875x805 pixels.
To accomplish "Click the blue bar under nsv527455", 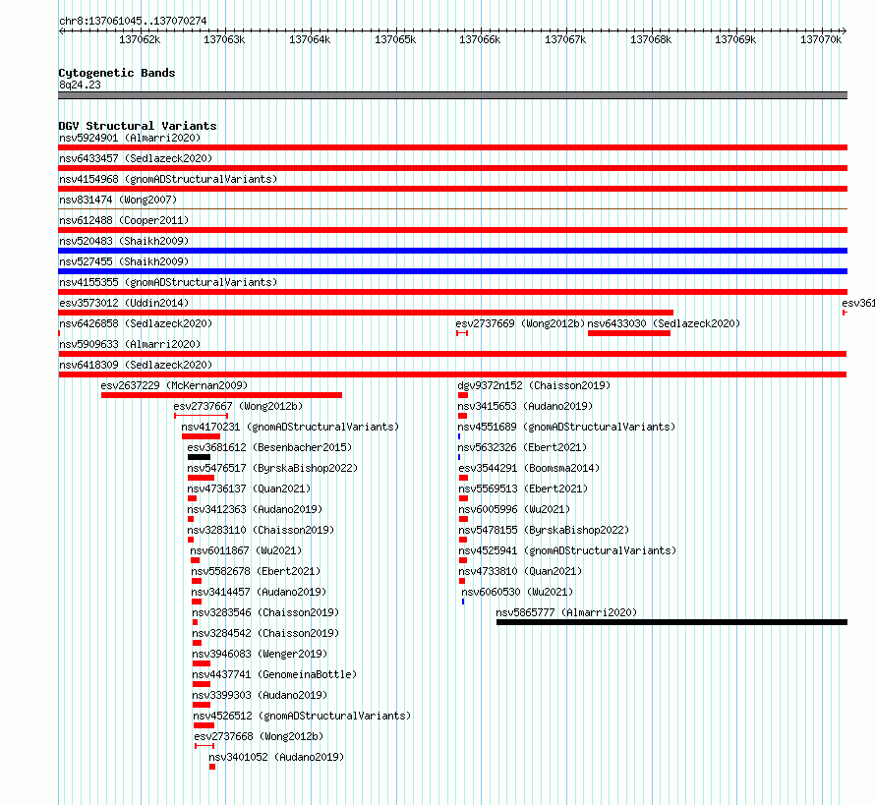I will pos(452,271).
